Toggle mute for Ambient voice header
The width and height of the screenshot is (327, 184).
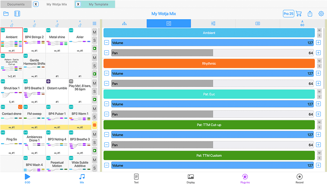(319, 30)
